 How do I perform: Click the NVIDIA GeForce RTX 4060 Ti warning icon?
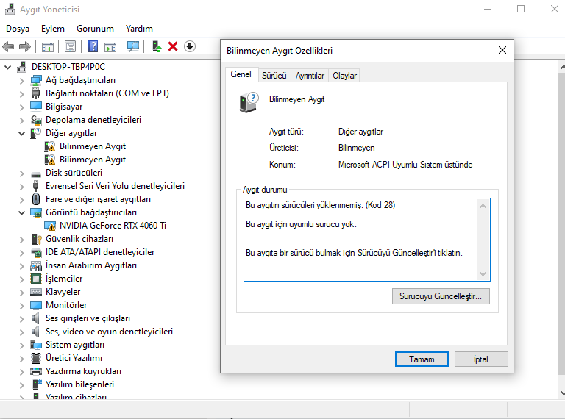coord(50,226)
